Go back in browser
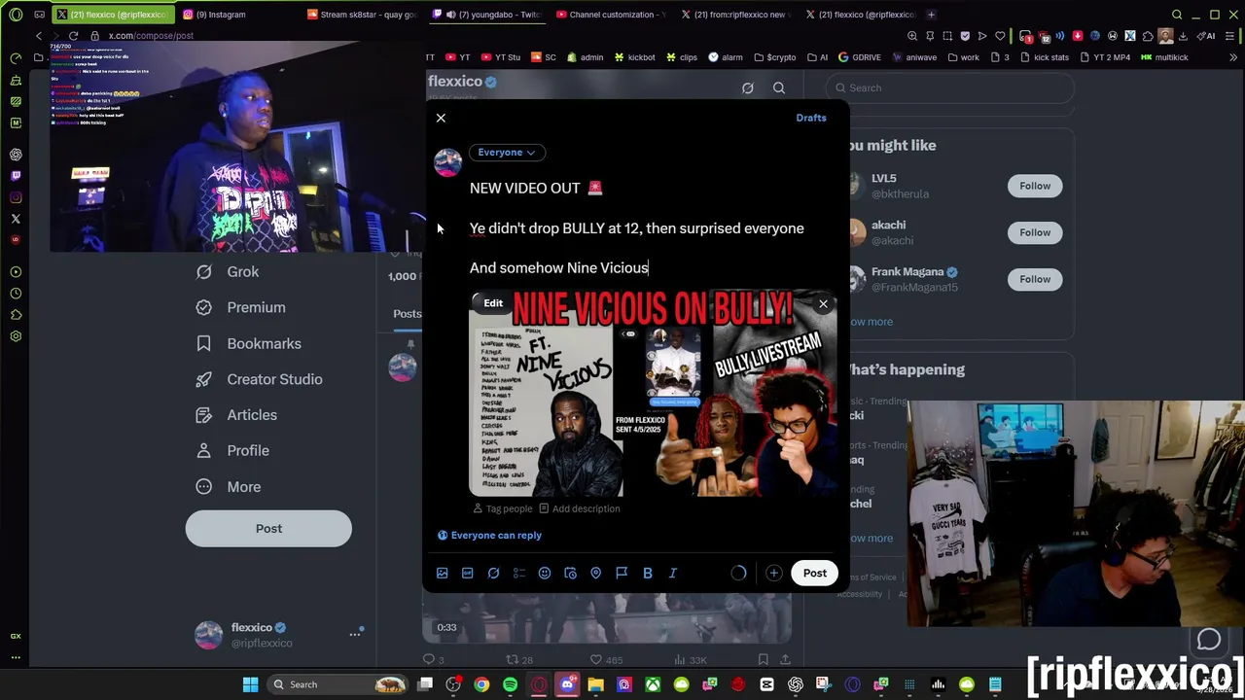This screenshot has width=1245, height=700. [39, 36]
